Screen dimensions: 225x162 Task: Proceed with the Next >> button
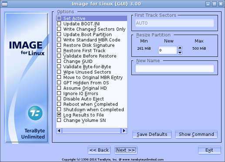point(126,150)
